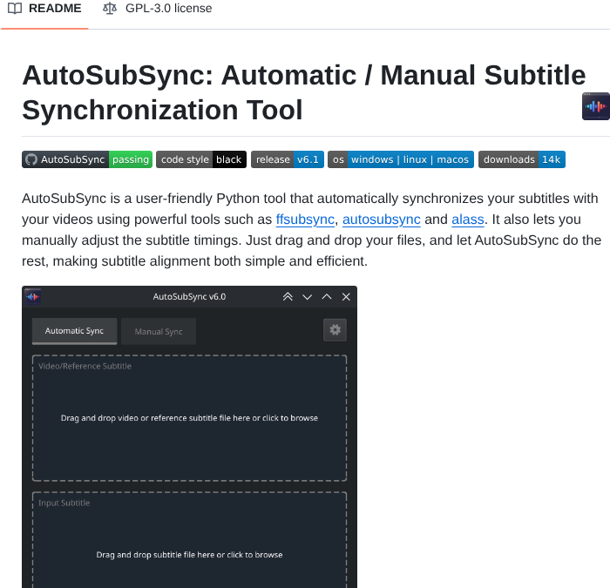Image resolution: width=610 pixels, height=588 pixels.
Task: Click the Video/Reference Subtitle drop area
Action: tap(189, 418)
